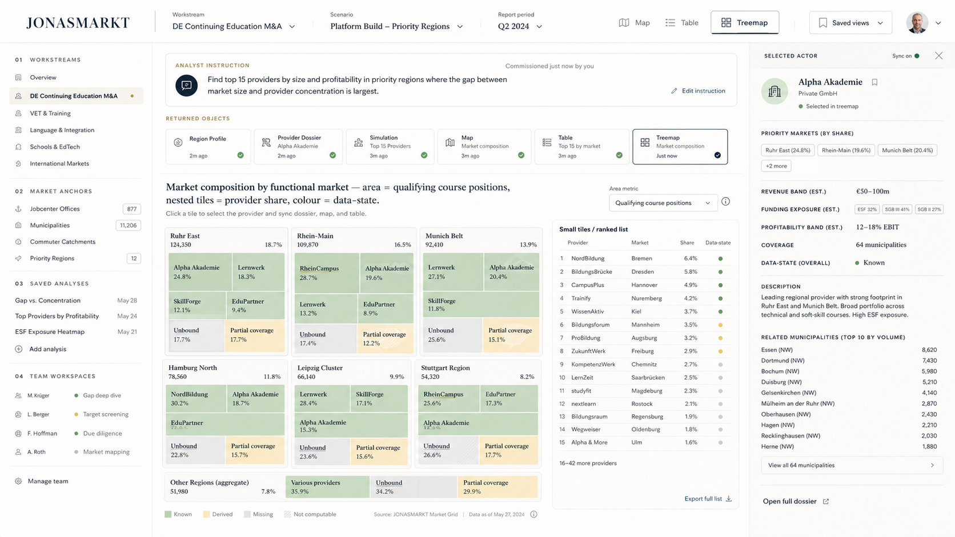Click the export download icon for full list
Viewport: 955px width, 537px height.
729,499
